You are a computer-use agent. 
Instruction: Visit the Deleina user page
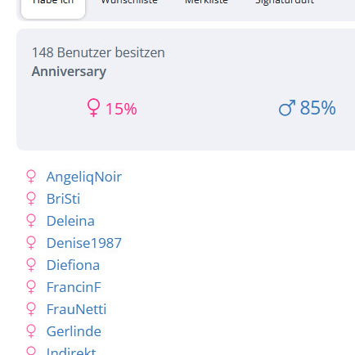coord(70,221)
